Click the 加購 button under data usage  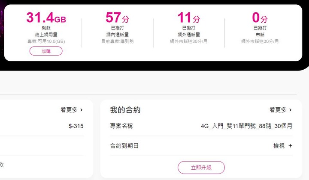pyautogui.click(x=46, y=51)
